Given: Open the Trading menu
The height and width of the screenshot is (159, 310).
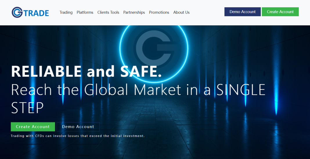Looking at the screenshot, I should pos(66,12).
